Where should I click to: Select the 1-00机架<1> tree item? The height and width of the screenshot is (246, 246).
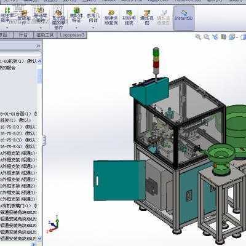click(x=18, y=61)
